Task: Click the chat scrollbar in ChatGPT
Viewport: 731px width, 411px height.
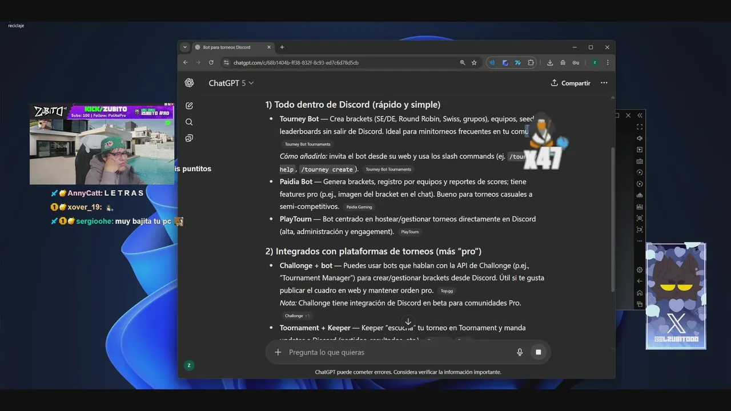Action: tap(612, 220)
